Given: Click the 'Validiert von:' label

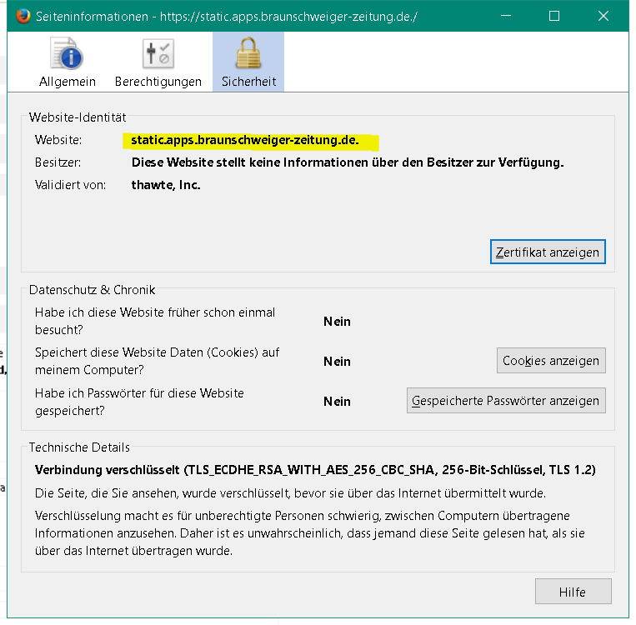Looking at the screenshot, I should click(x=70, y=185).
